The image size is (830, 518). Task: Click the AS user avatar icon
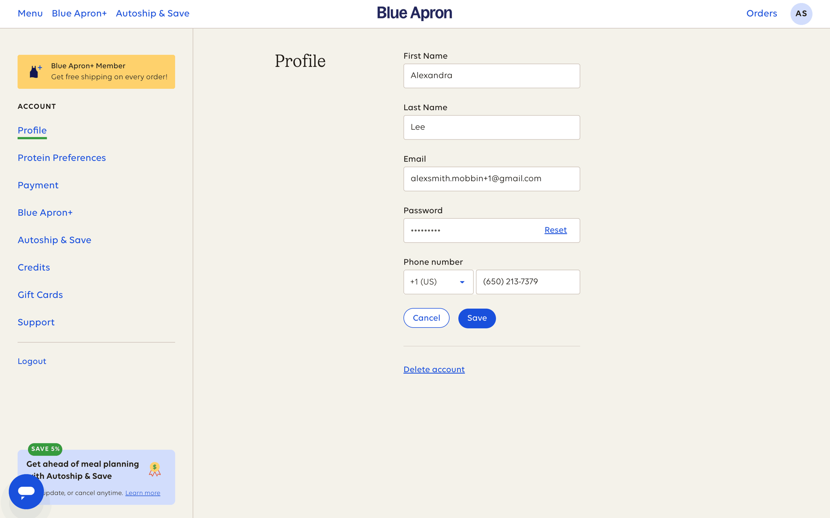[801, 14]
